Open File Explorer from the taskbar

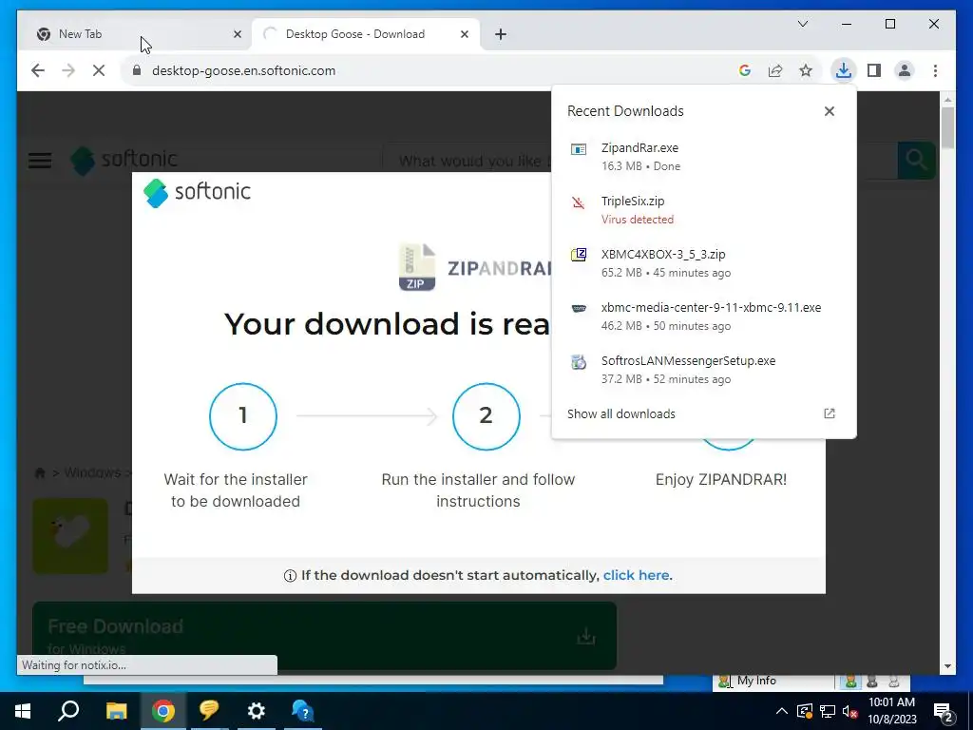[116, 711]
